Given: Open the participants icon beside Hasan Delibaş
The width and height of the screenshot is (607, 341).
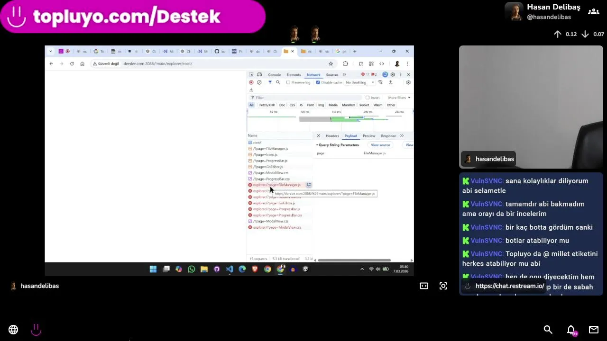Looking at the screenshot, I should (594, 12).
